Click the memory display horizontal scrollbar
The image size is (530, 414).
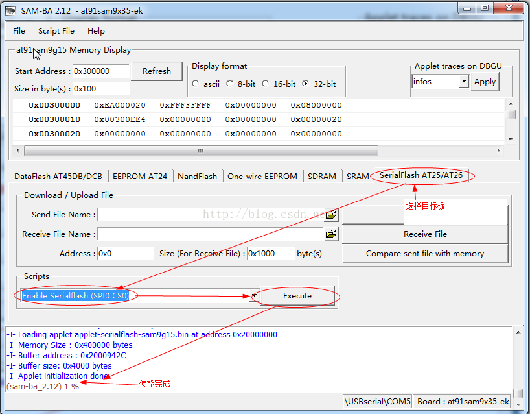click(x=201, y=151)
